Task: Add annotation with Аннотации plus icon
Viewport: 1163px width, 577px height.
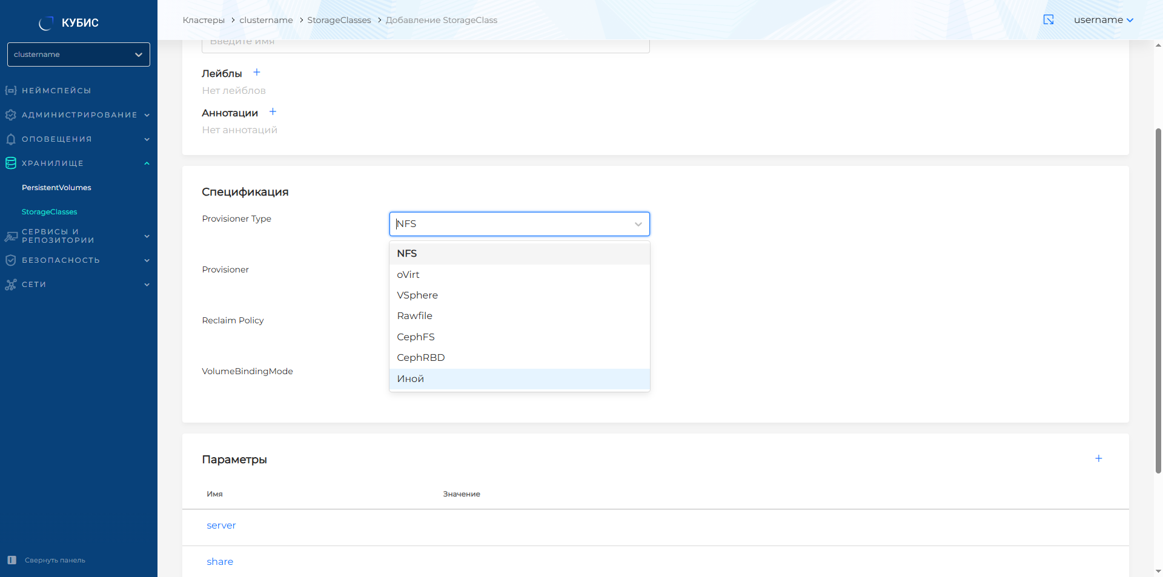Action: (273, 112)
